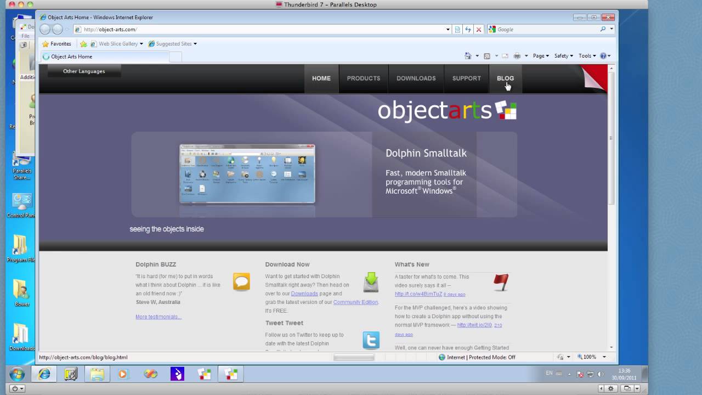Image resolution: width=702 pixels, height=395 pixels.
Task: Click the Read Mail envelope icon
Action: (505, 56)
